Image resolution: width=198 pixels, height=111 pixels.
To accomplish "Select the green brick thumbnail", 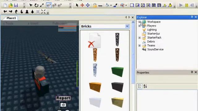I will tap(118, 72).
